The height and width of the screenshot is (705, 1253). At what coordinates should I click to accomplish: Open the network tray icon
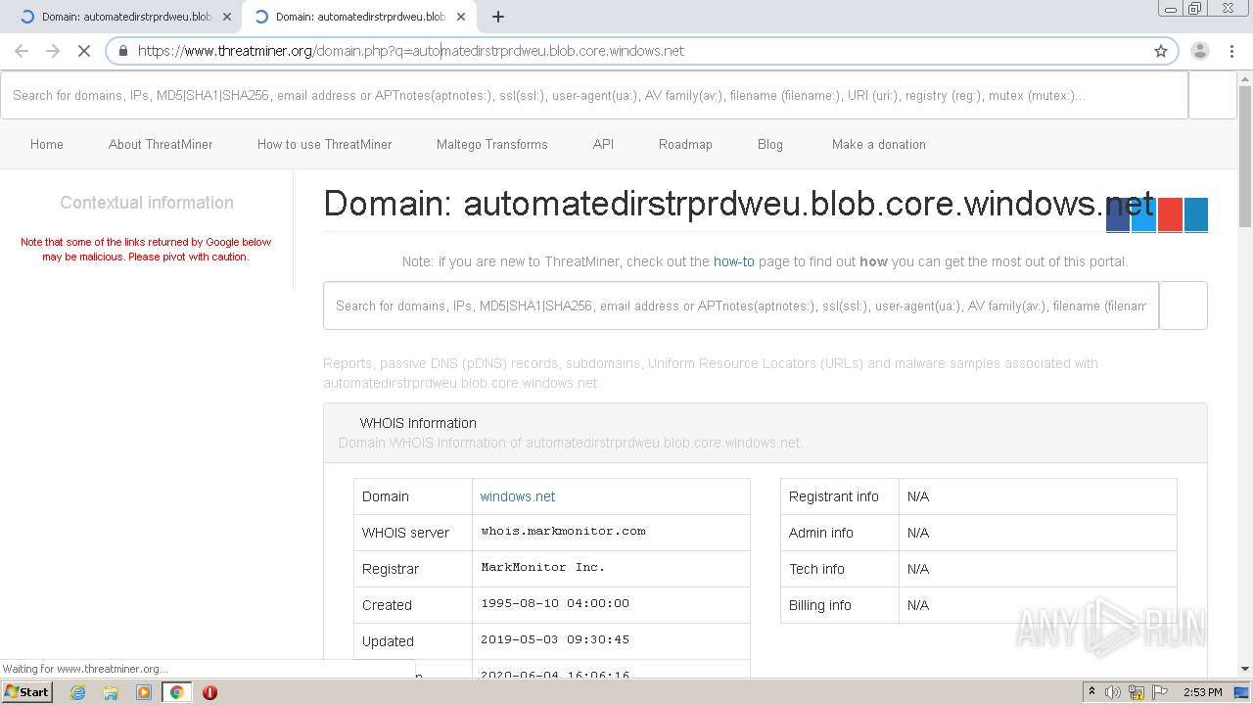(1137, 692)
